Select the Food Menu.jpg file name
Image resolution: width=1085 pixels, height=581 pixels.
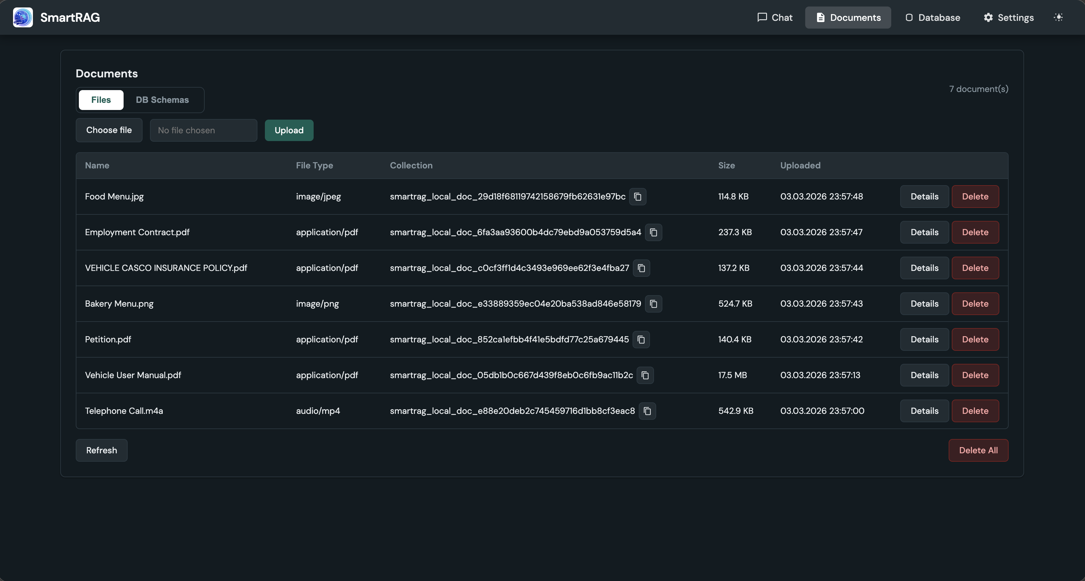114,197
